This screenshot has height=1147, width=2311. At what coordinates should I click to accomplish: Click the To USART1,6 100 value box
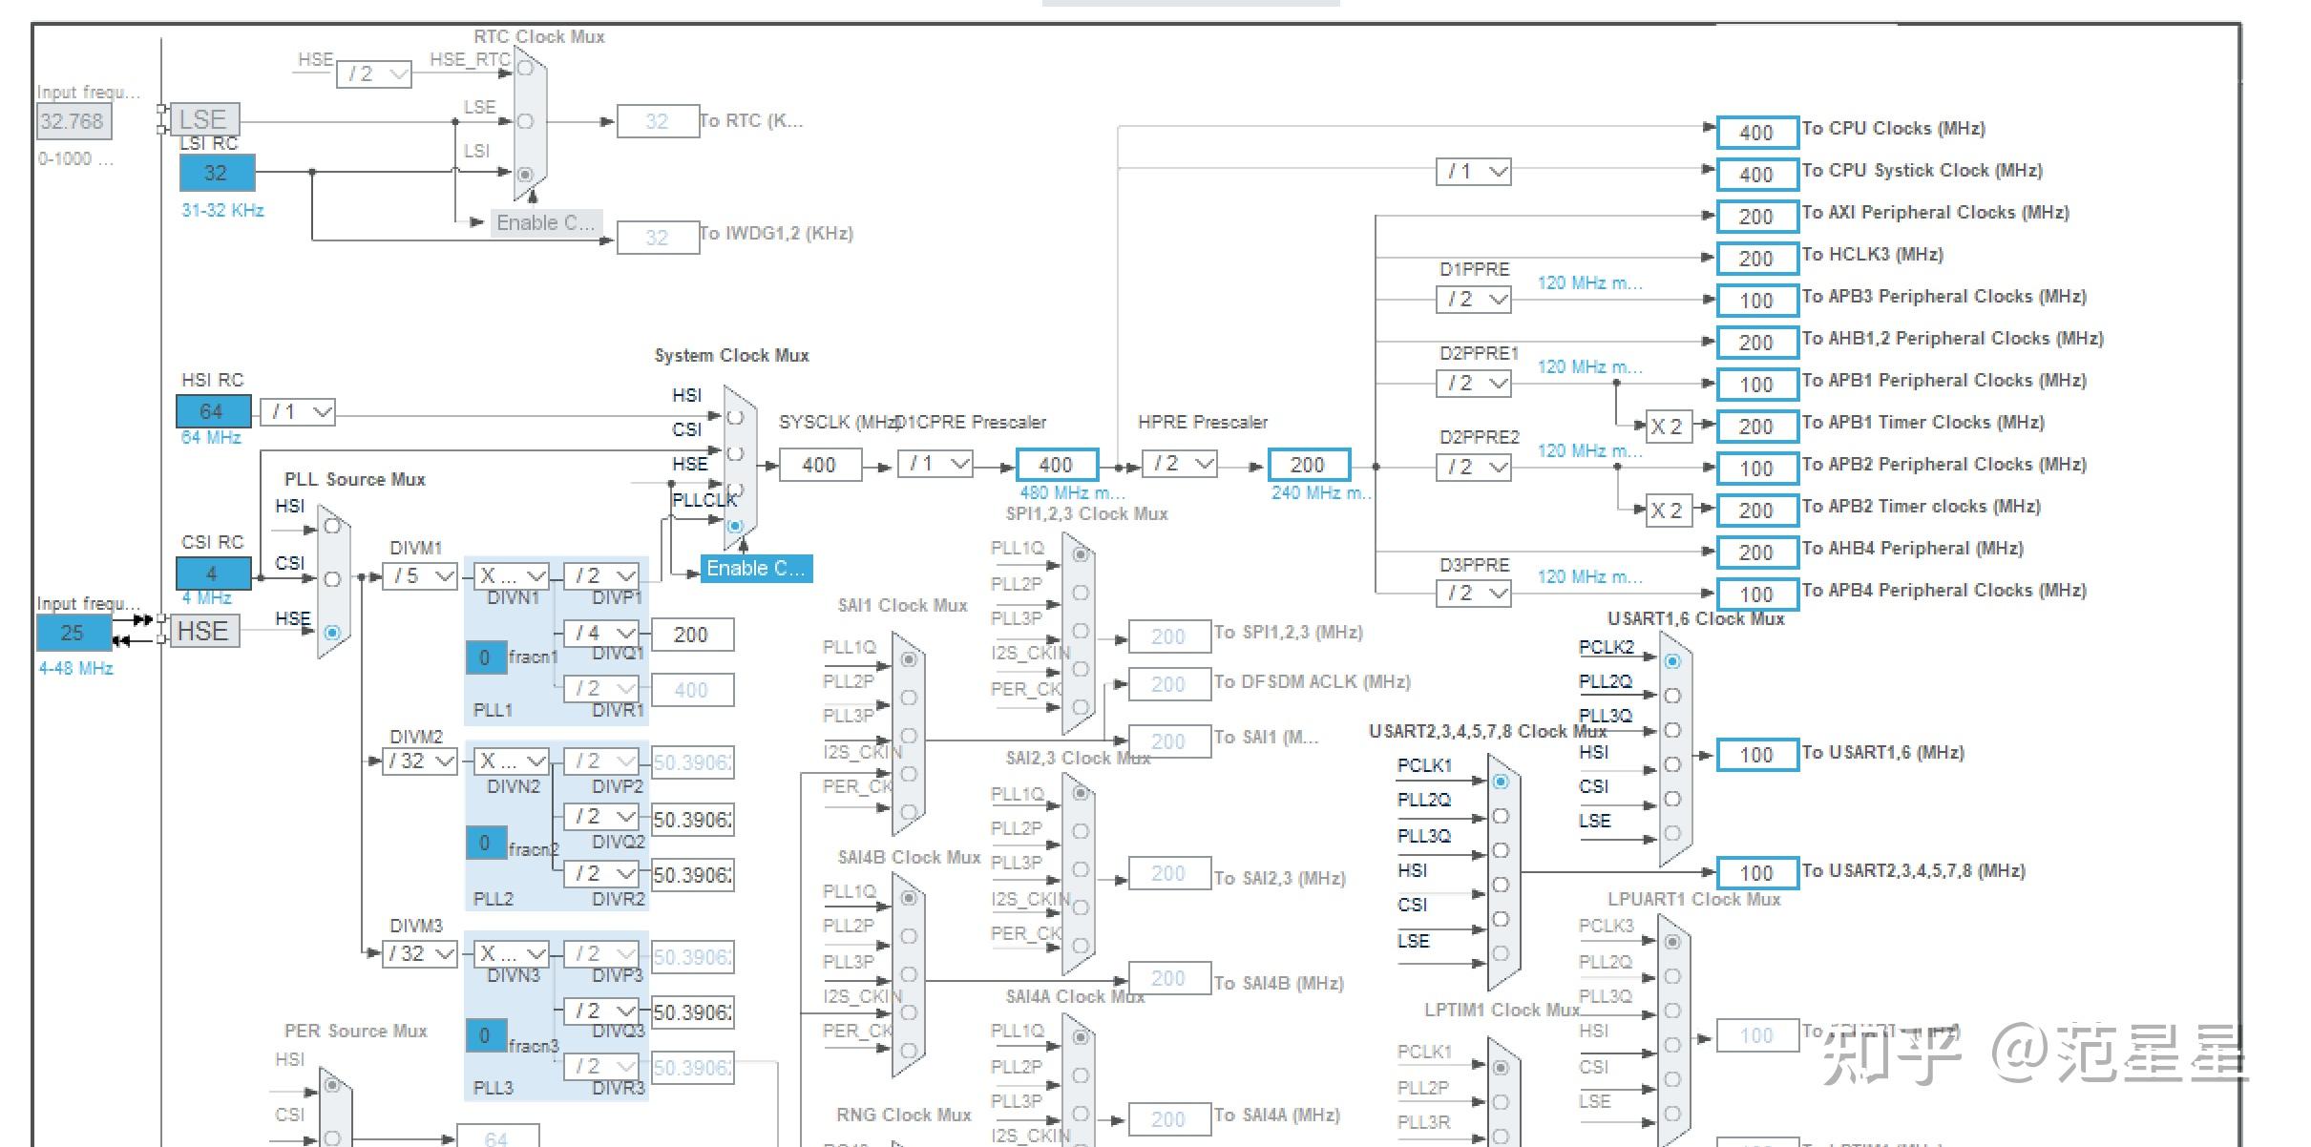tap(1757, 755)
